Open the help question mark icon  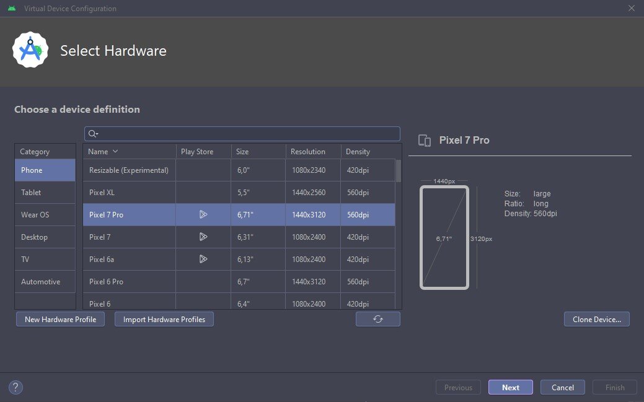point(15,387)
